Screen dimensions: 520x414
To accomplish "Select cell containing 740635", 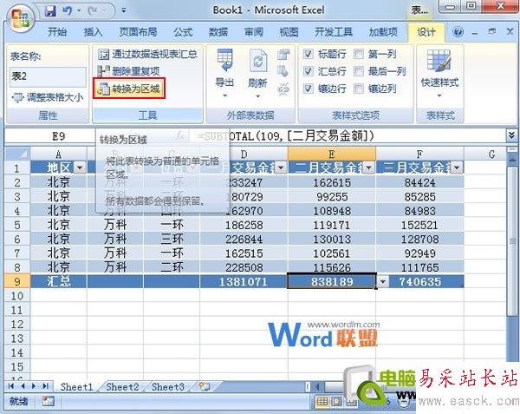I will click(x=419, y=282).
